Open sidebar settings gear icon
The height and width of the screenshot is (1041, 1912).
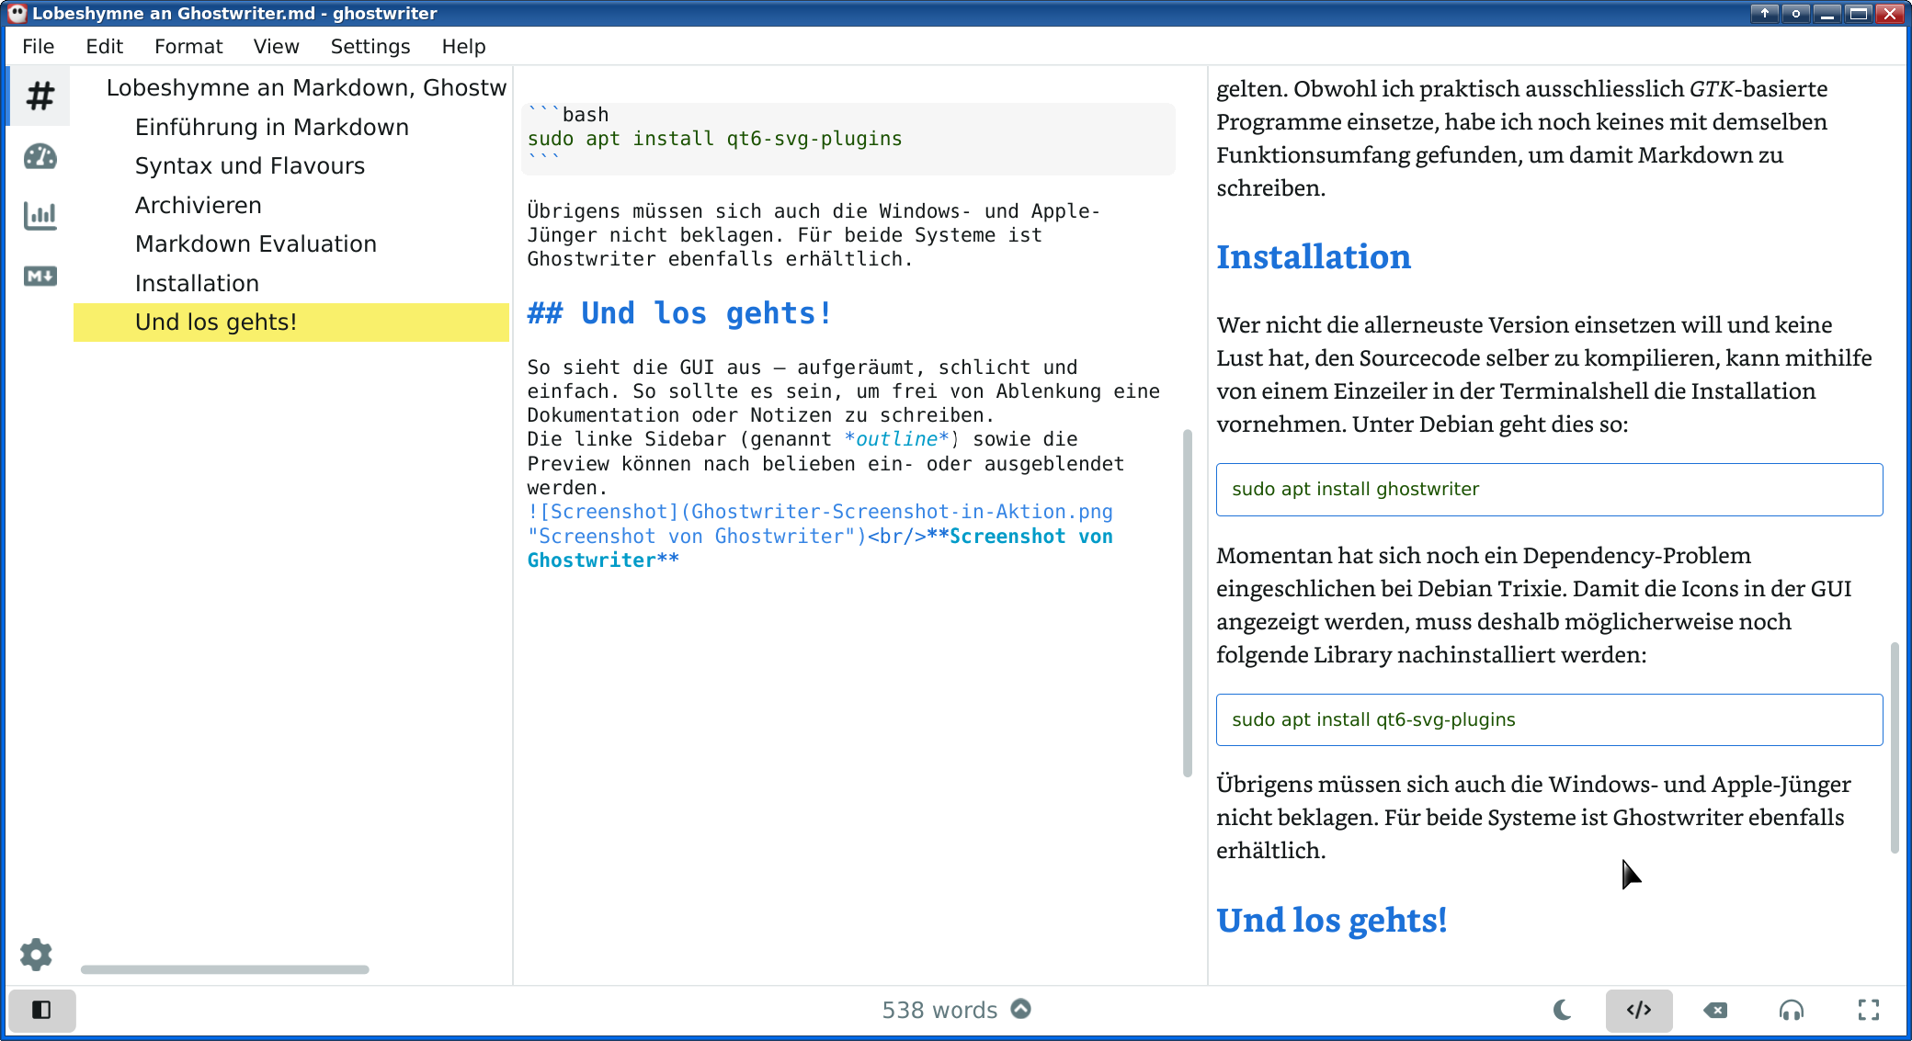pos(37,955)
